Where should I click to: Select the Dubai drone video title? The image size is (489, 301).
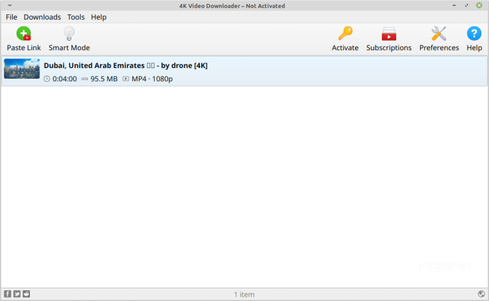pos(125,65)
